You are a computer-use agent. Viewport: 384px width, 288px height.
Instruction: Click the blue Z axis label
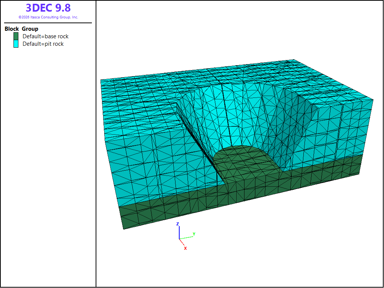(178, 224)
